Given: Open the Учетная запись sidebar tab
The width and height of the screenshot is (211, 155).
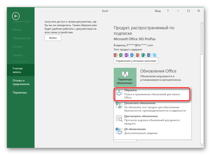Looking at the screenshot, I should coord(21,70).
